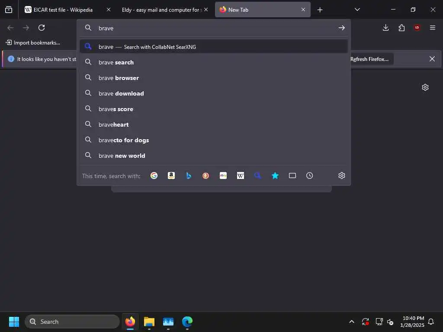443x332 pixels.
Task: List all tabs dropdown arrow
Action: pos(357,10)
